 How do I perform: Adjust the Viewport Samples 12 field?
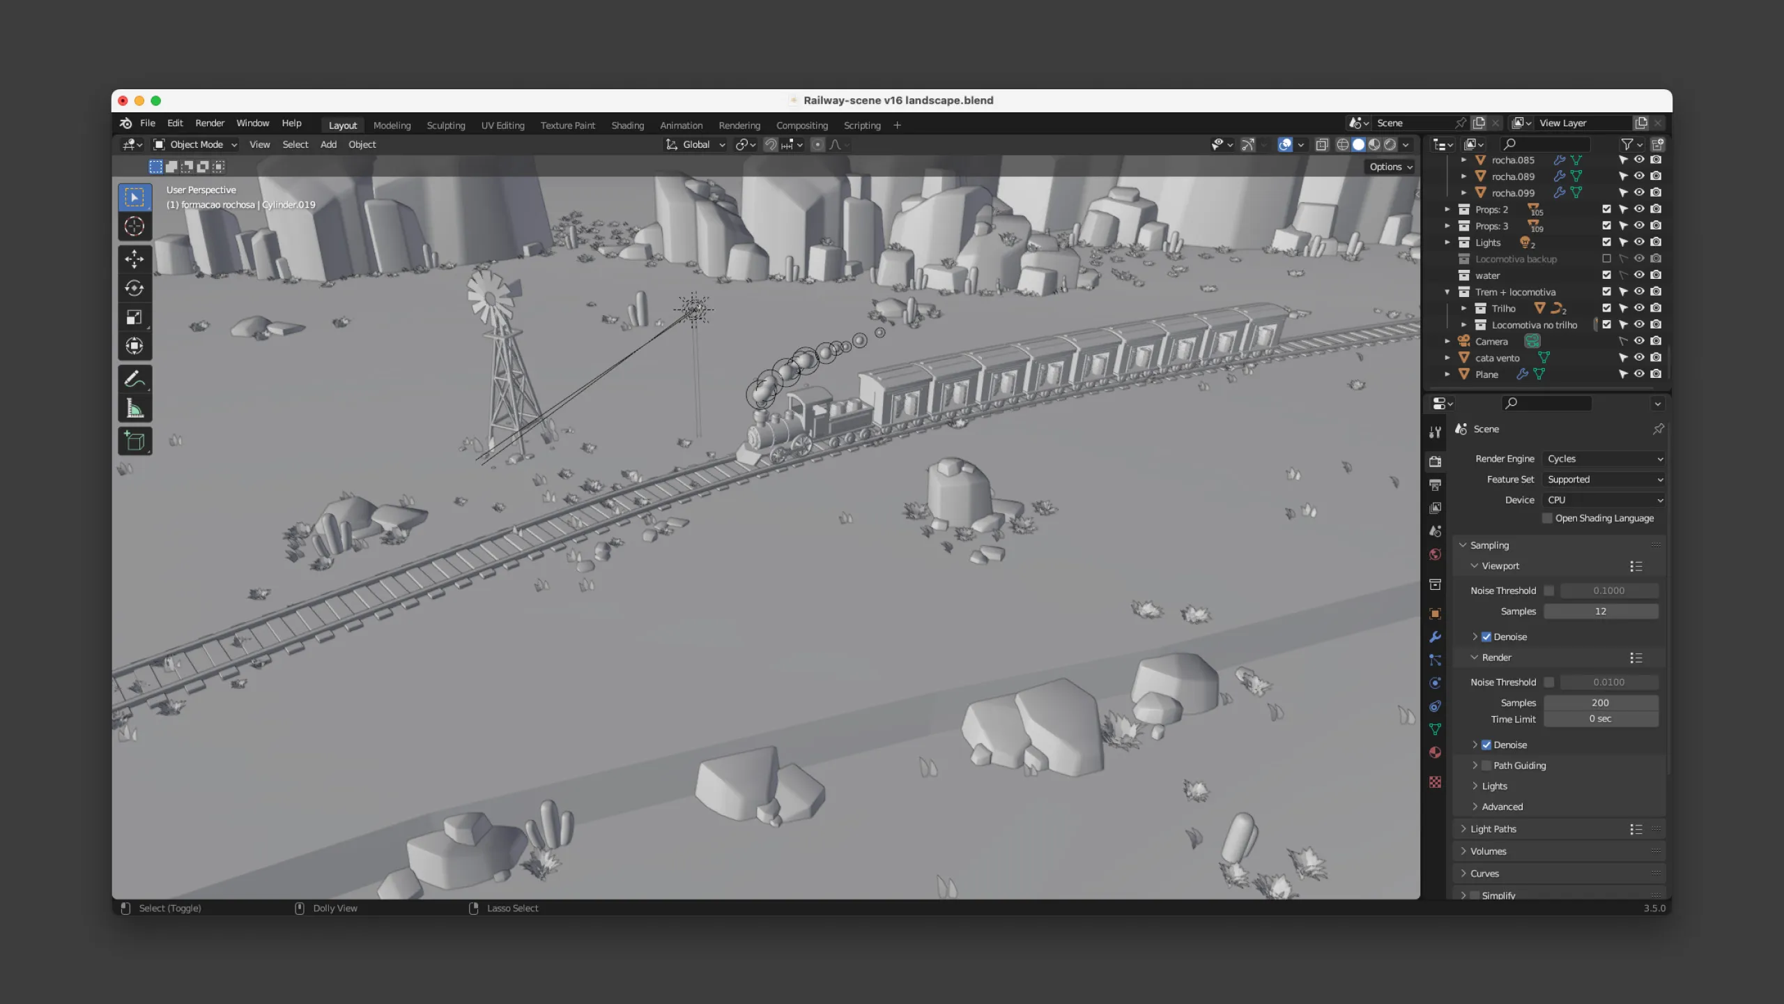point(1601,611)
